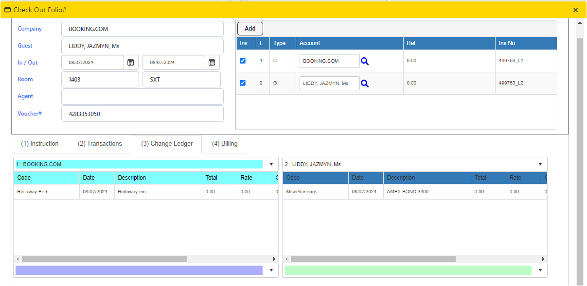Search account for BOOKING.COM ledger row
The height and width of the screenshot is (286, 587).
coord(365,61)
